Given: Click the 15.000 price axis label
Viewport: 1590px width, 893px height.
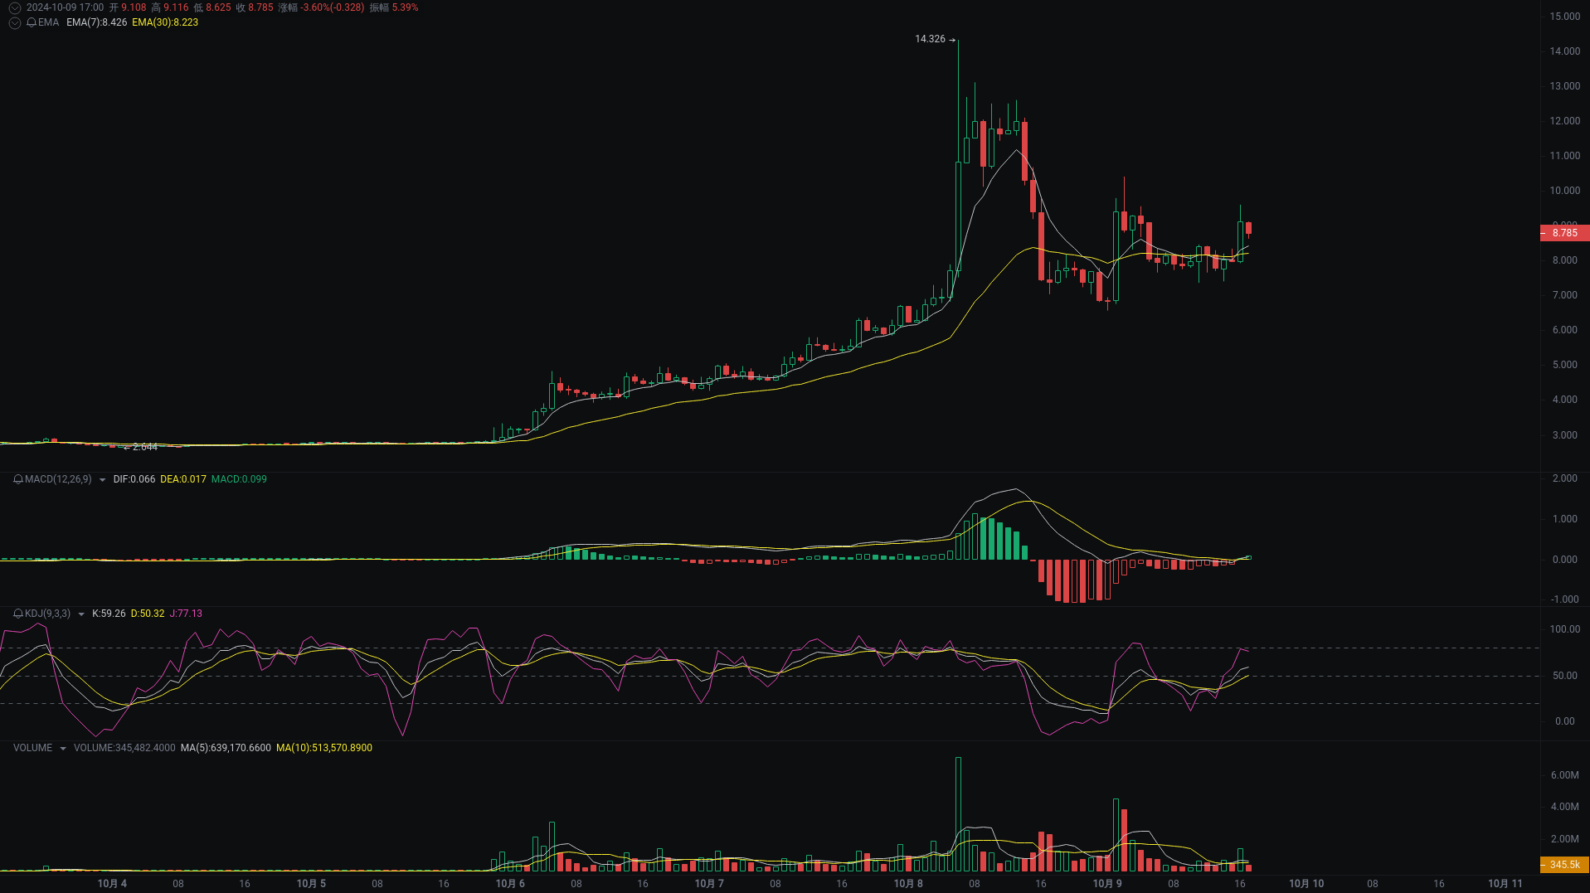Looking at the screenshot, I should [1565, 17].
